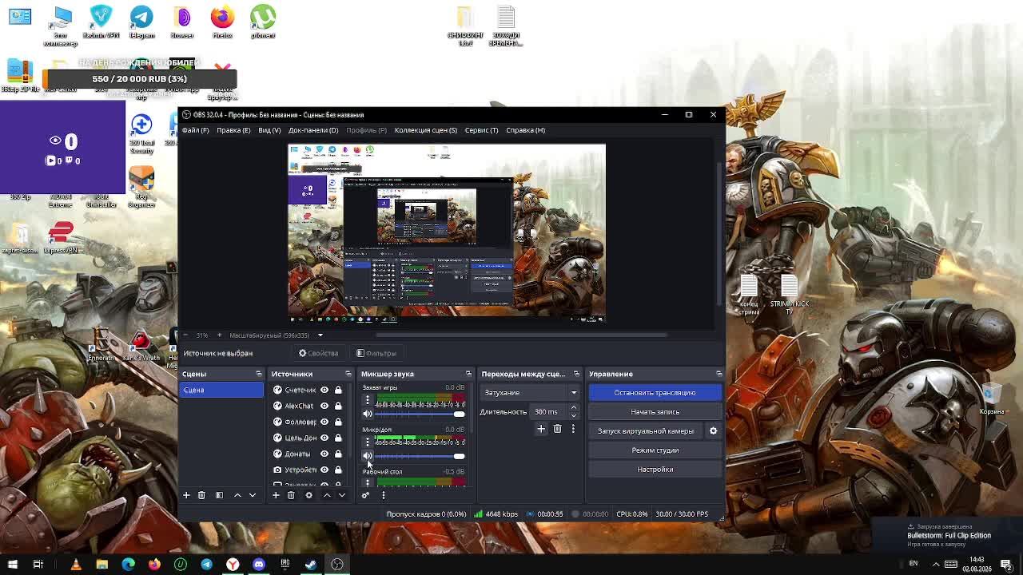The width and height of the screenshot is (1023, 575).
Task: Undock the Сцены panel
Action: coord(258,374)
